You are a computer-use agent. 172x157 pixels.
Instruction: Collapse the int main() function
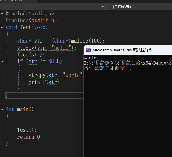pyautogui.click(x=2, y=109)
